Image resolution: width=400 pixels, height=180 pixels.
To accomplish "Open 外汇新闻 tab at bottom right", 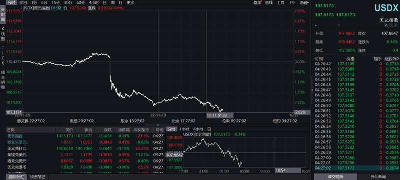I will pos(378,176).
